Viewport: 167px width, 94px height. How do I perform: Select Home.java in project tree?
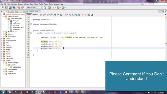click(x=16, y=21)
